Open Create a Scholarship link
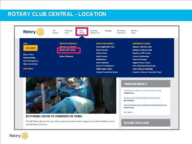192x144 pixels. tap(141, 56)
